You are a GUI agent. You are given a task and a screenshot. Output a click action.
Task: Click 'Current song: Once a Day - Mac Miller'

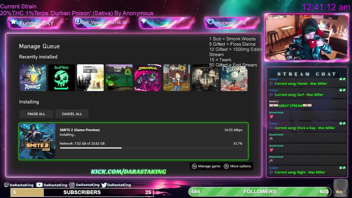[305, 128]
